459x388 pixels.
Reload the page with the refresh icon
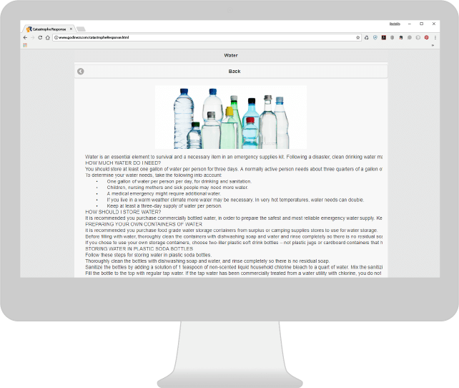(40, 37)
